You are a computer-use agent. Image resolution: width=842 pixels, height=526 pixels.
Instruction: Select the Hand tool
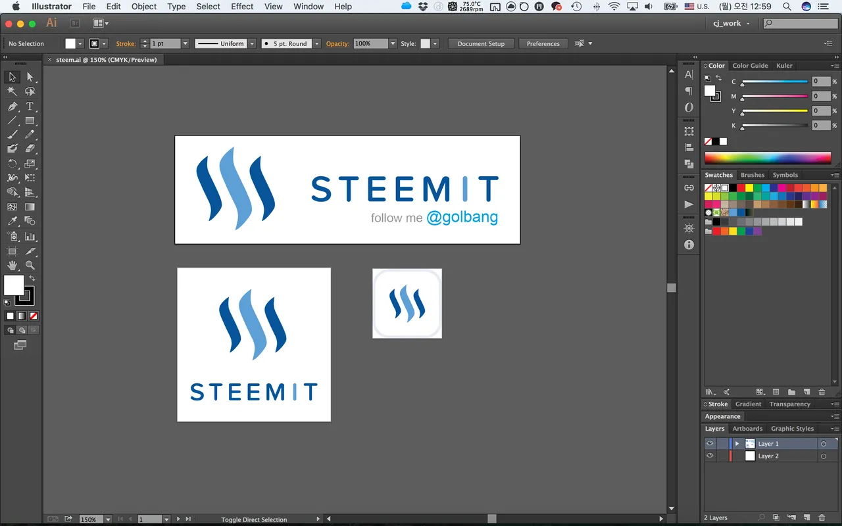(x=12, y=266)
